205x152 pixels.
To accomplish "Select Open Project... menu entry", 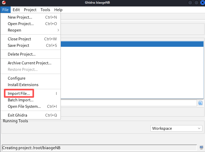I will pos(30,24).
